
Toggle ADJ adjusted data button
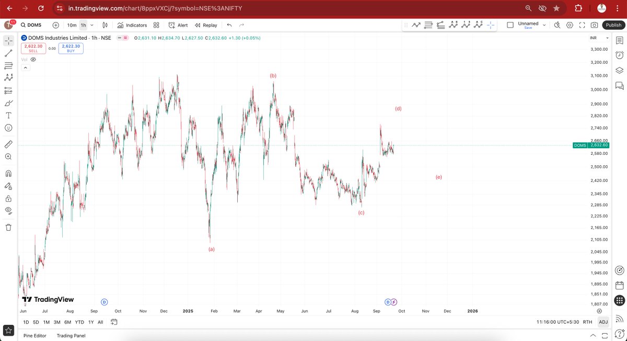(x=603, y=322)
